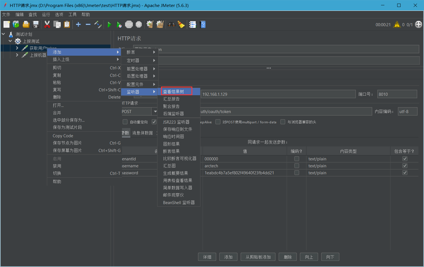Open the Function Helper list icon
Screen dimensions: 424x267
click(193, 25)
